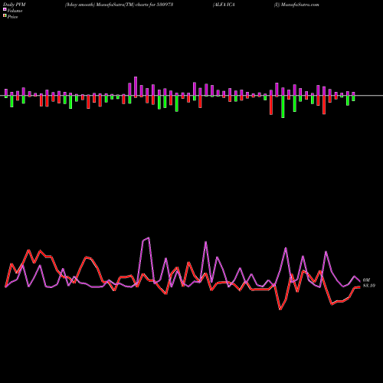This screenshot has height=383, width=383.
Task: Click the lowest dip of red price line
Action: 280,309
